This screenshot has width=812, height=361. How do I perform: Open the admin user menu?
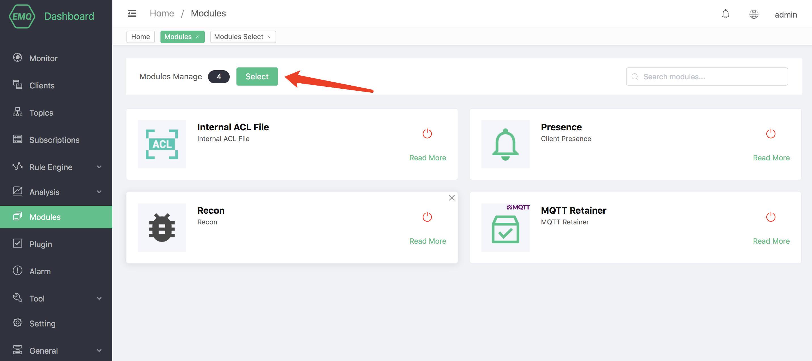click(786, 14)
